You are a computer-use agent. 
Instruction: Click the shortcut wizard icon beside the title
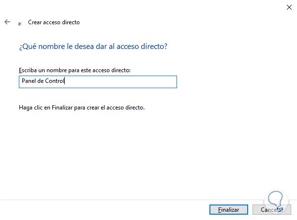[20, 23]
